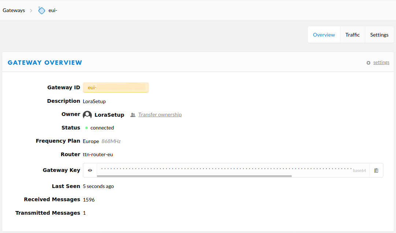The width and height of the screenshot is (396, 233).
Task: Reveal the gateway key with the eye icon
Action: (x=90, y=170)
